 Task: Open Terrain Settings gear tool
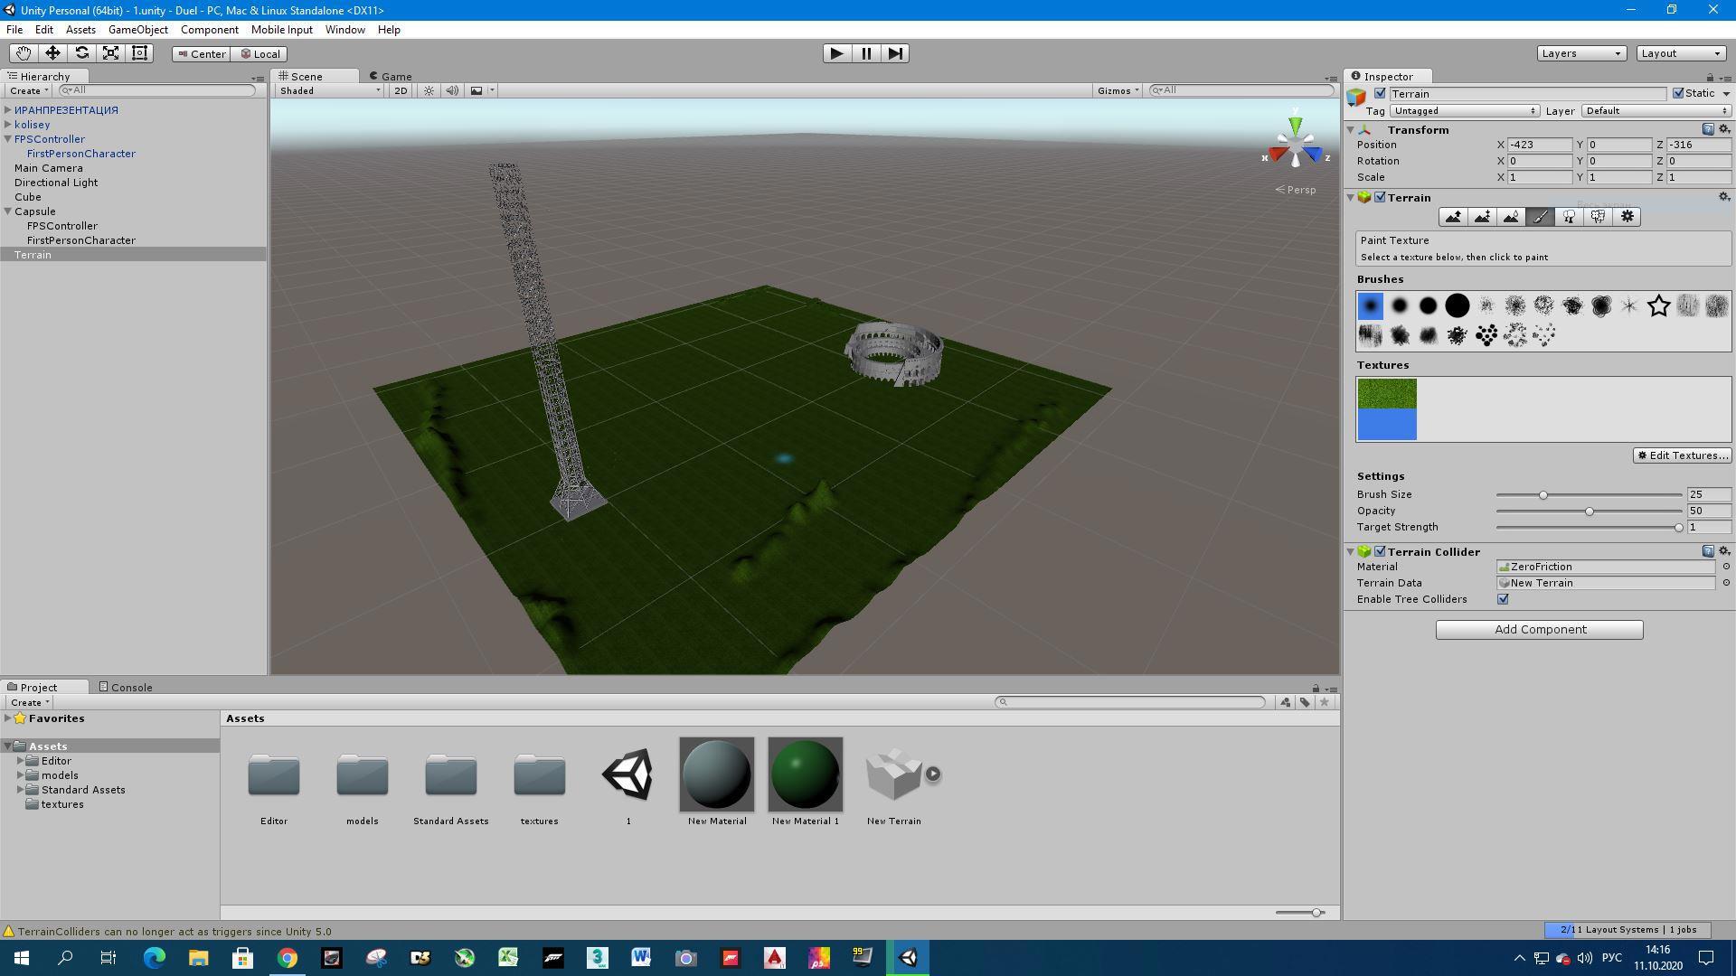[x=1627, y=217]
